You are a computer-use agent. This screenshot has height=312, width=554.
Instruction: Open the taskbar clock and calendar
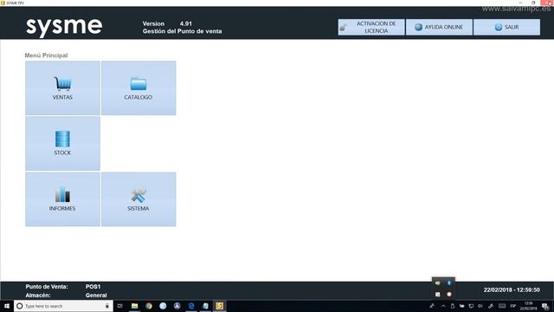(529, 306)
